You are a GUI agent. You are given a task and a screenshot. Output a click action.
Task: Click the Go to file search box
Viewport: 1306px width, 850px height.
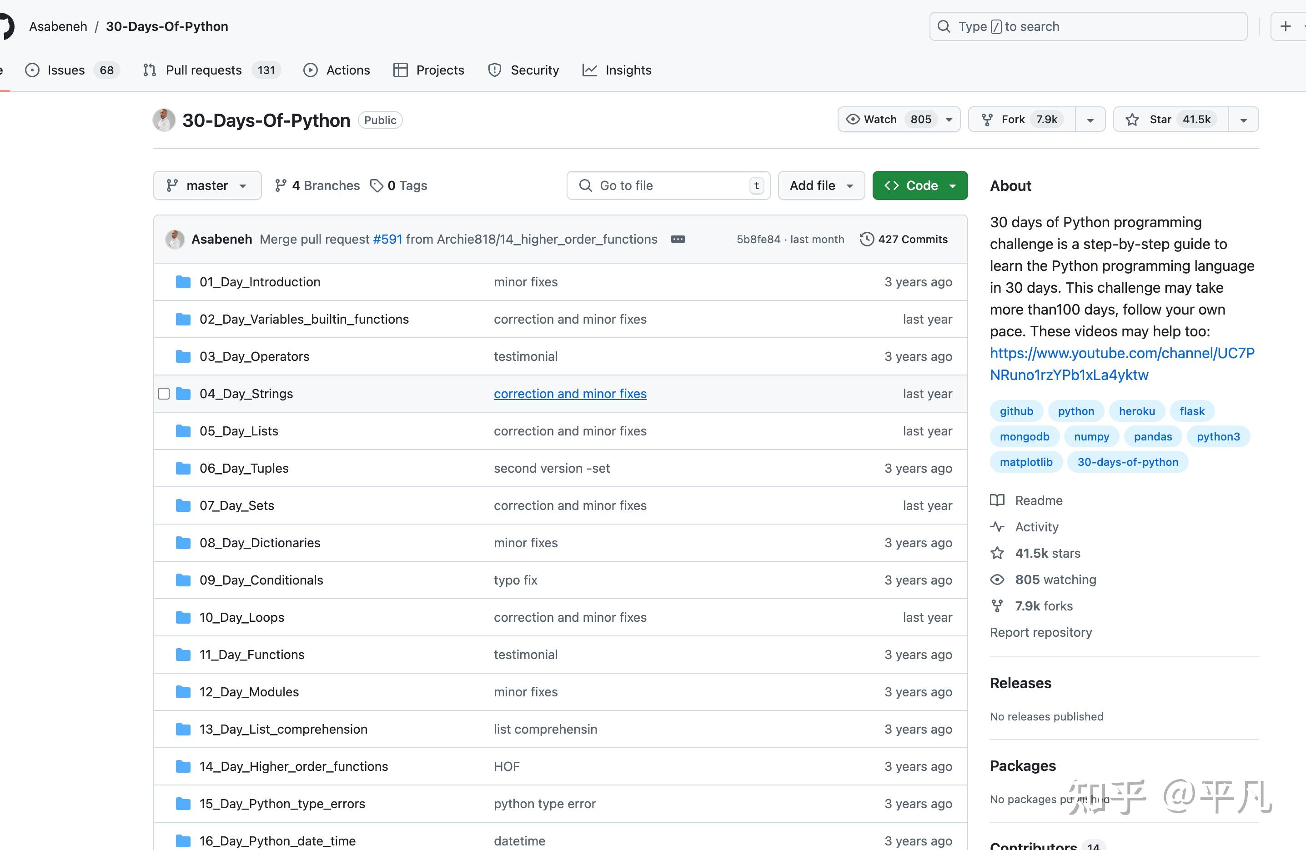point(668,185)
